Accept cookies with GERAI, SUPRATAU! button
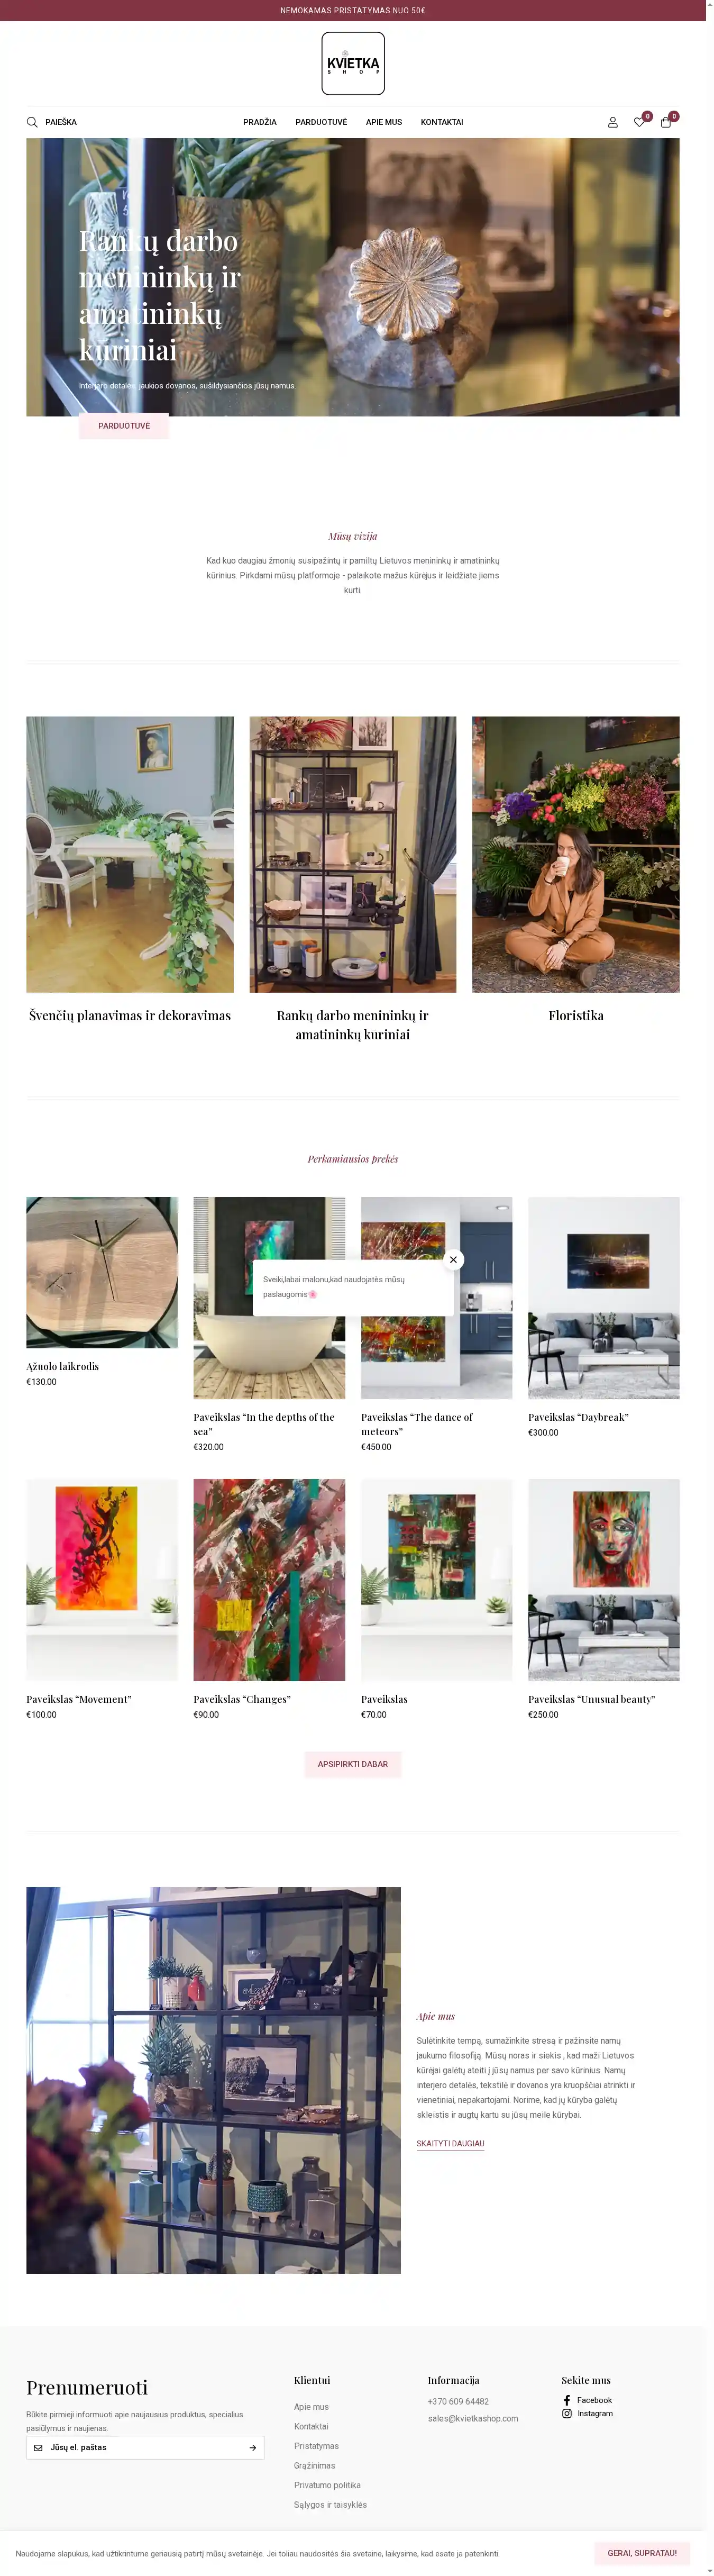 tap(642, 2553)
